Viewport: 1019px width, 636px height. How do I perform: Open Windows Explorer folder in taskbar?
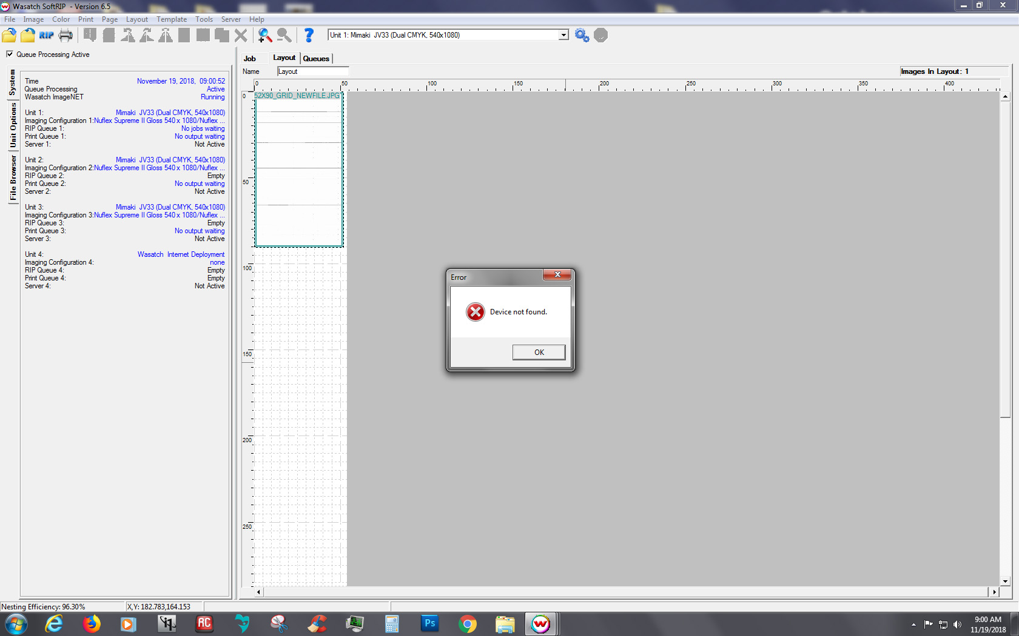(x=505, y=624)
